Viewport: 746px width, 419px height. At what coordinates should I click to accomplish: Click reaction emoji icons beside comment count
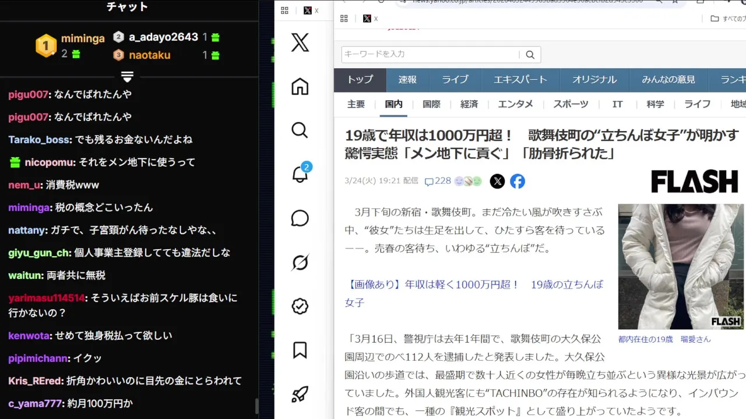tap(469, 181)
